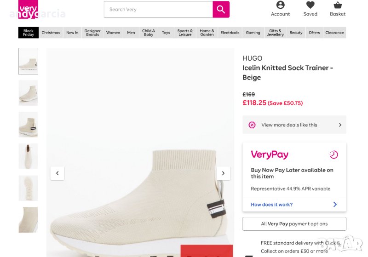Image resolution: width=368 pixels, height=257 pixels.
Task: Show next product image arrow
Action: [223, 173]
